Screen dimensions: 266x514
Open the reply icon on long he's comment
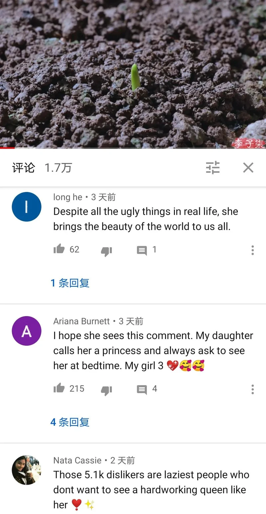(x=142, y=251)
